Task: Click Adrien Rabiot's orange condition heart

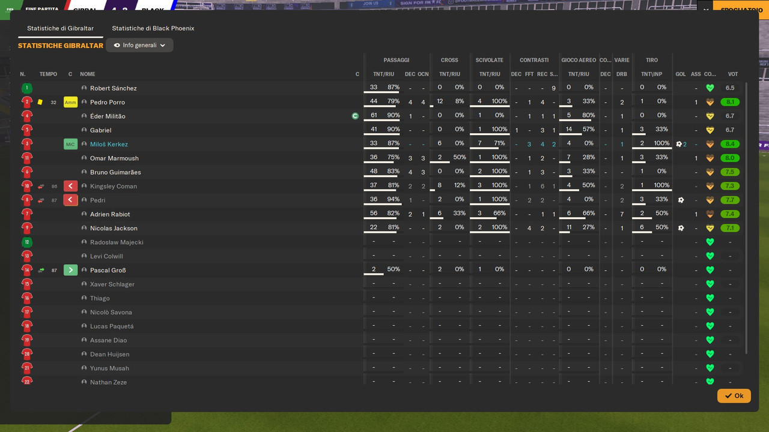Action: pos(710,214)
